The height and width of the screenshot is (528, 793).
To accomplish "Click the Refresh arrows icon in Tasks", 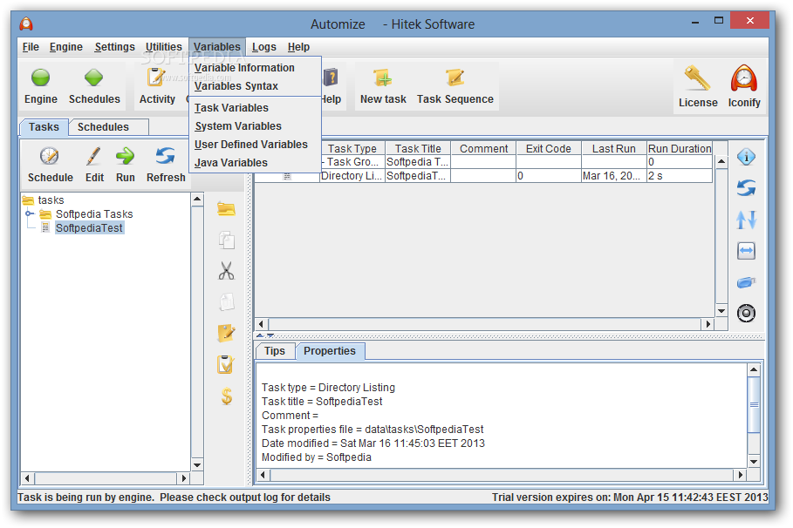I will pos(166,157).
